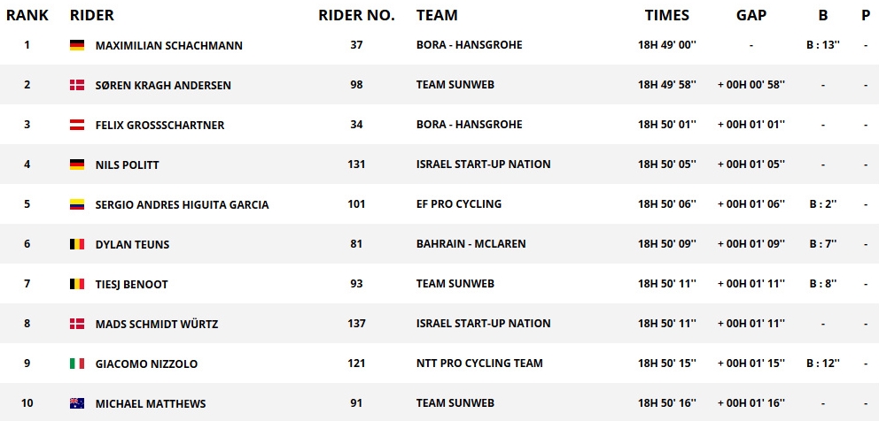The image size is (879, 421).
Task: Click the Austrian flag beside Felix Grossschartner
Action: 77,125
